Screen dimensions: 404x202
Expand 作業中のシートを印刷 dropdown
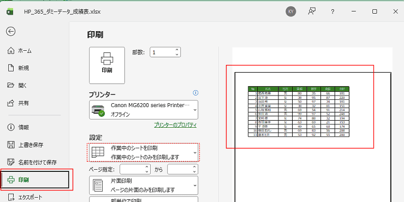(144, 152)
